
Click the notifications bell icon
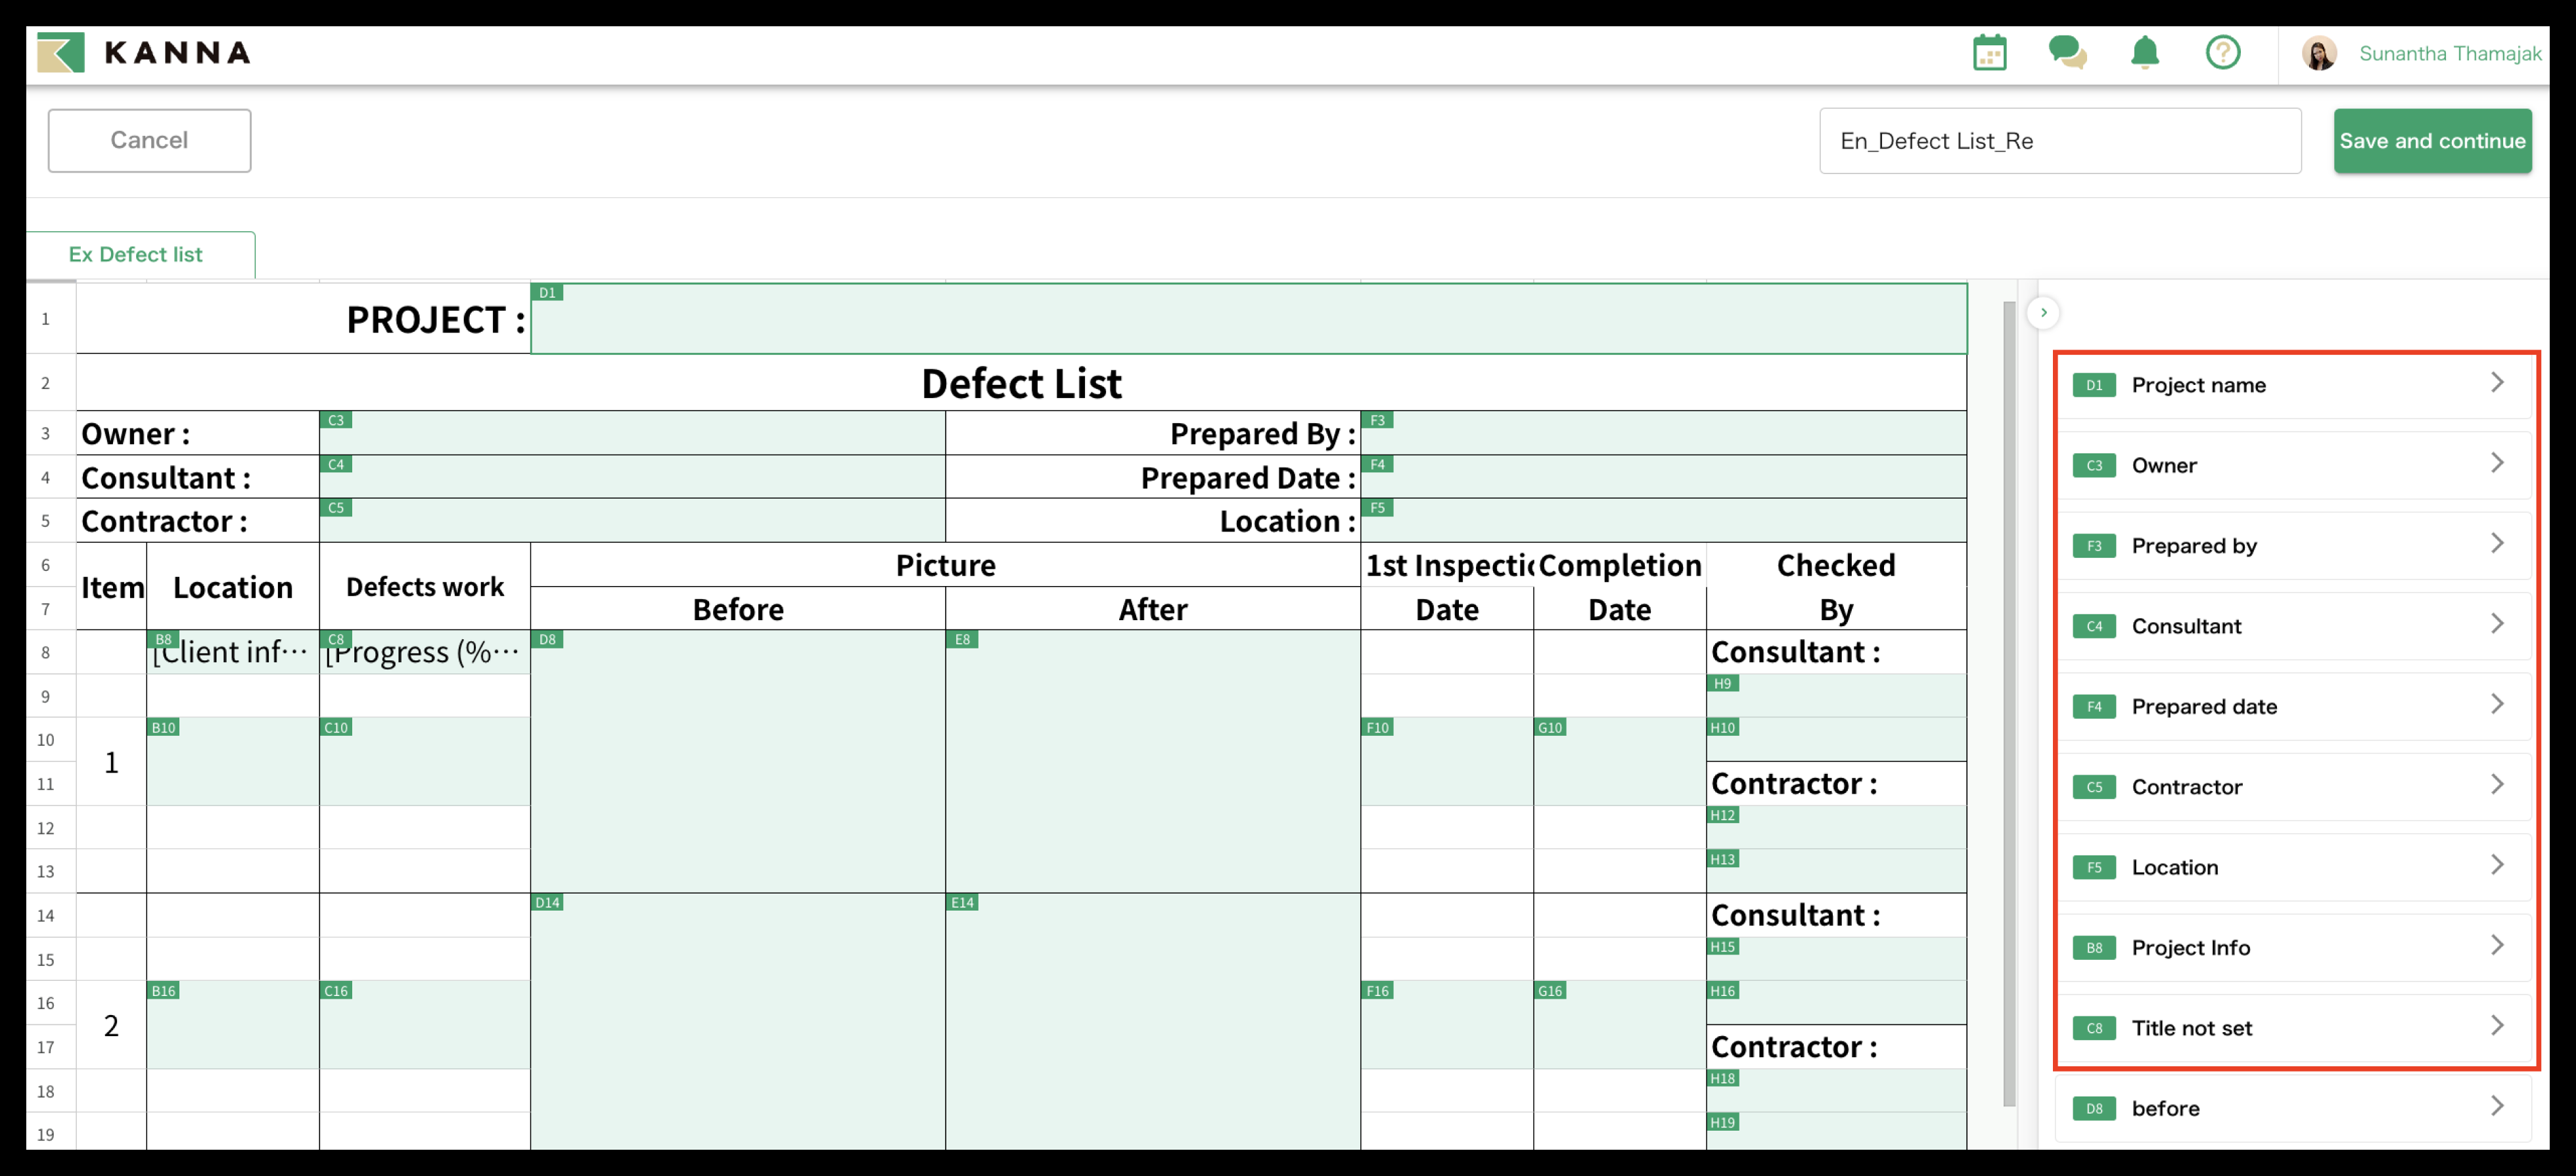(x=2144, y=53)
